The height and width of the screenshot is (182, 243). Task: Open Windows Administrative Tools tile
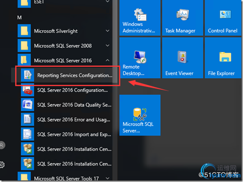140,18
